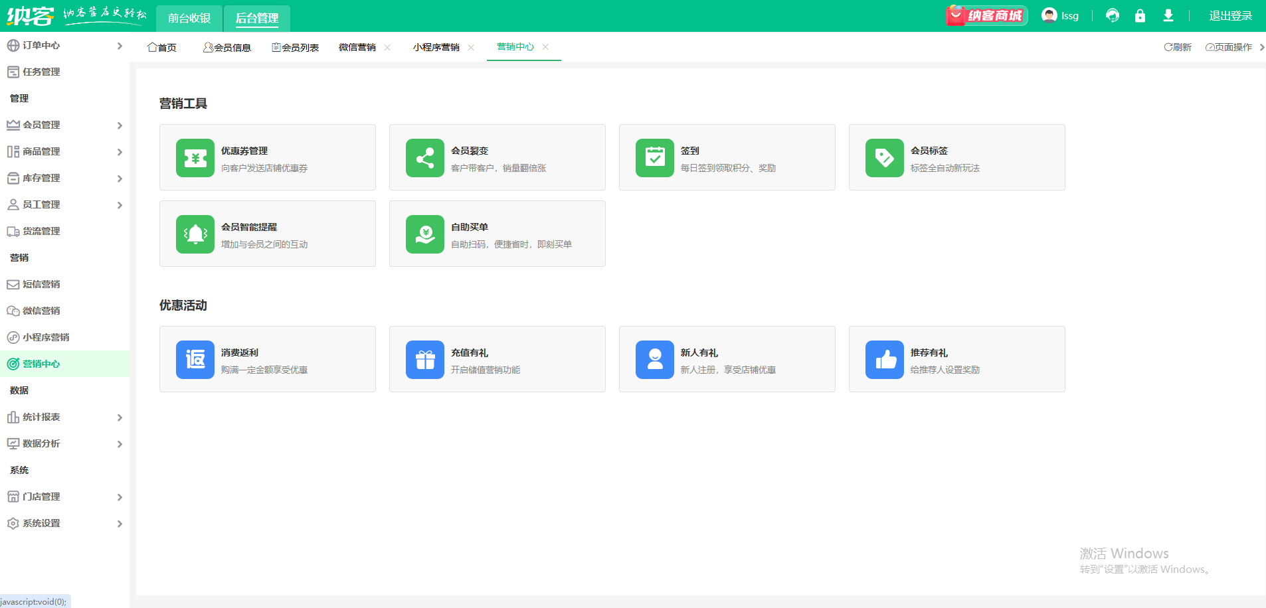Switch to the 前台收银 top tab
This screenshot has height=608, width=1266.
[189, 18]
